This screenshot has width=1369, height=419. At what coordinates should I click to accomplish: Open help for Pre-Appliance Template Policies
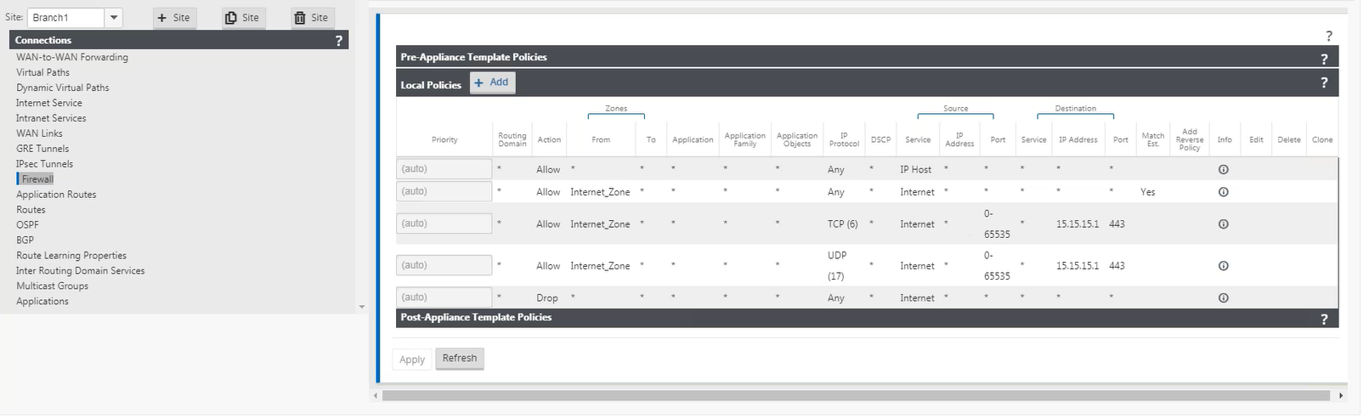click(x=1324, y=59)
